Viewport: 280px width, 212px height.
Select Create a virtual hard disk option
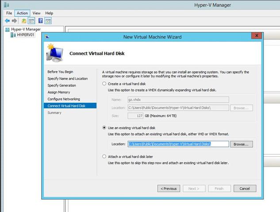tap(104, 84)
